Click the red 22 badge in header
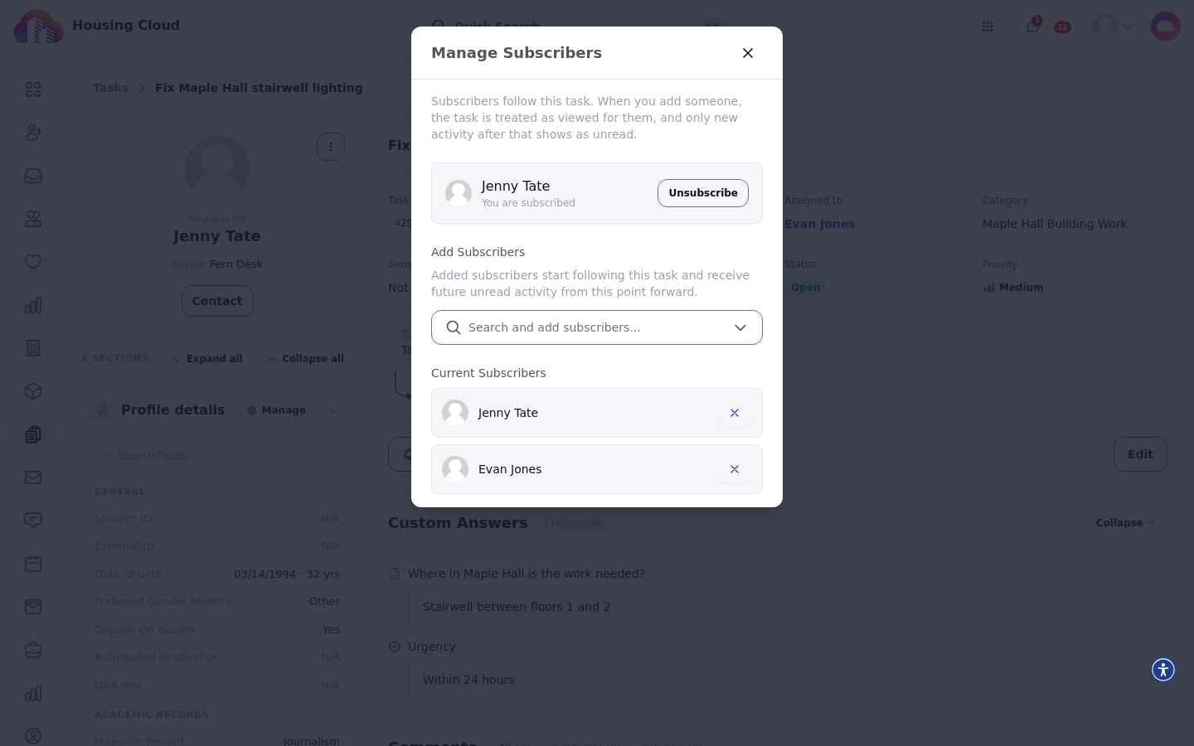The height and width of the screenshot is (746, 1194). pyautogui.click(x=1062, y=27)
